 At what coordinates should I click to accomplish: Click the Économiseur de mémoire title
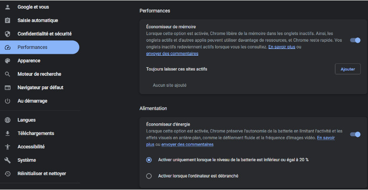point(171,27)
